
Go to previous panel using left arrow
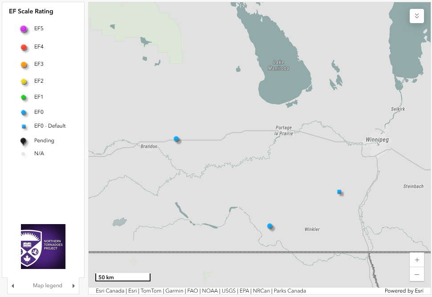pyautogui.click(x=12, y=286)
